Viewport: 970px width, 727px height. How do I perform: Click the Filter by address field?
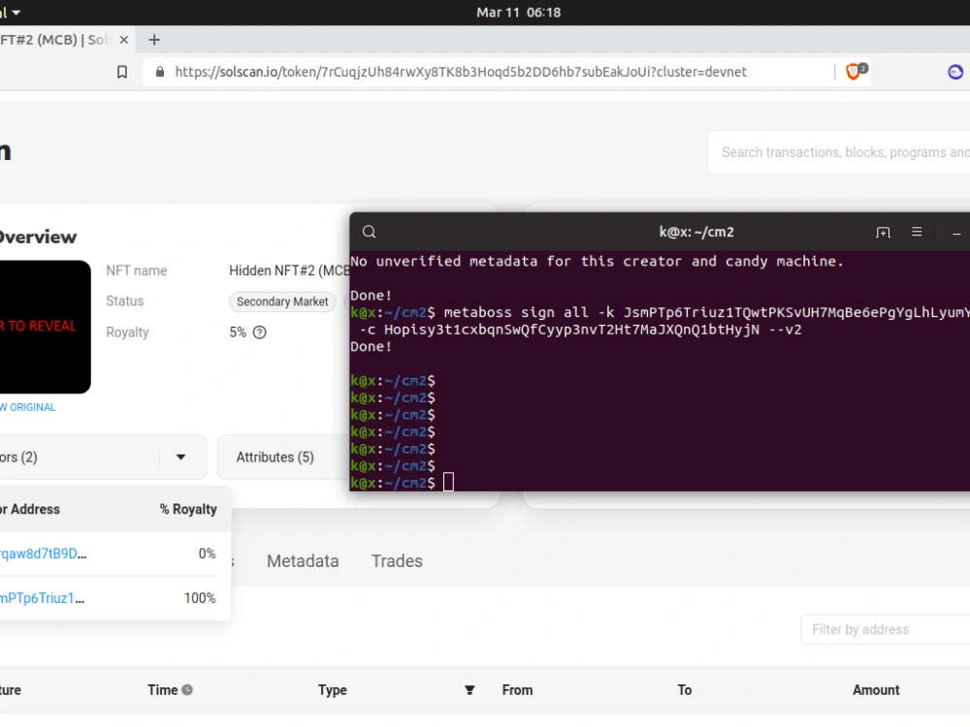pyautogui.click(x=885, y=629)
